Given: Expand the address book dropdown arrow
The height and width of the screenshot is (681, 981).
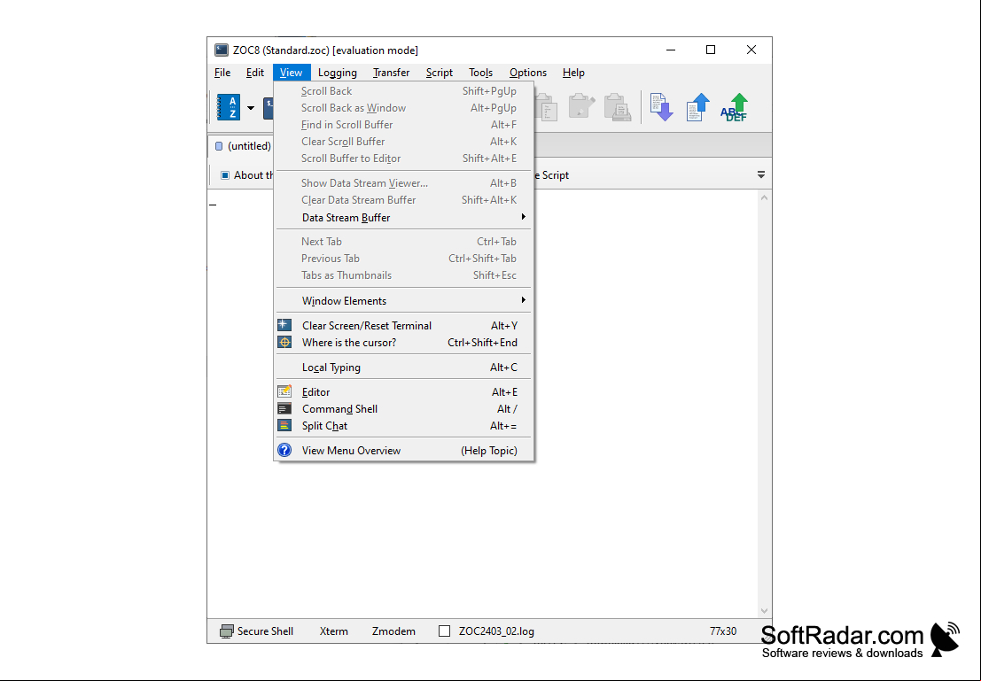Looking at the screenshot, I should tap(251, 107).
